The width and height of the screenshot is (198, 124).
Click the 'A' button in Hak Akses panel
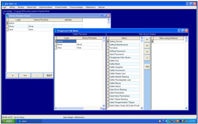click(147, 52)
